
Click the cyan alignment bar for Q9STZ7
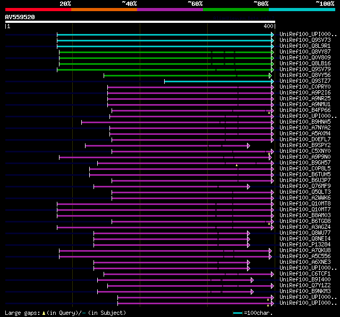pyautogui.click(x=218, y=81)
